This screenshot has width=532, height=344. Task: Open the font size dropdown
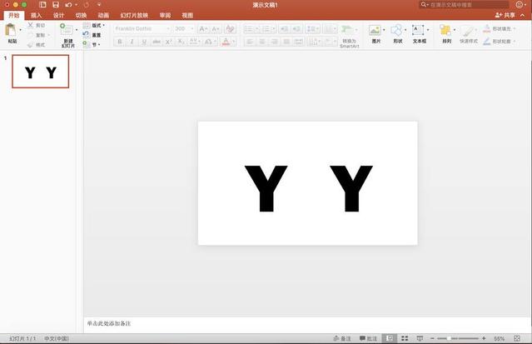(191, 28)
